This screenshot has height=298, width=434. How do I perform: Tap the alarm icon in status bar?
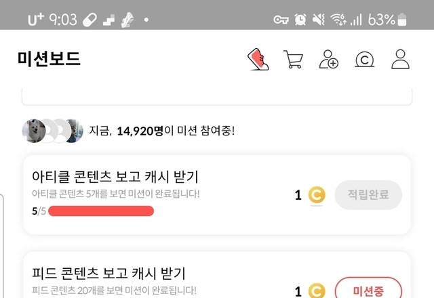coord(300,20)
